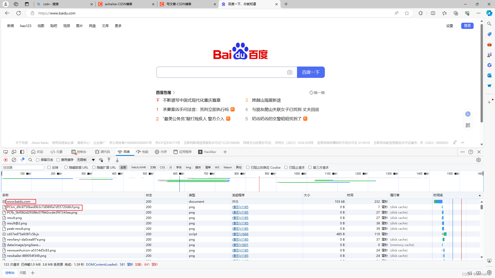Clear the network log
The width and height of the screenshot is (495, 278).
click(x=14, y=160)
